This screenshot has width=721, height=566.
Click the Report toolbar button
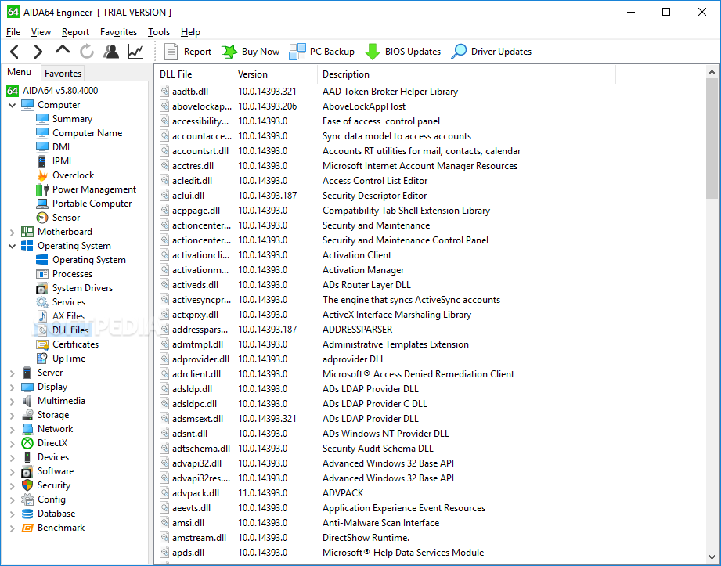click(188, 52)
